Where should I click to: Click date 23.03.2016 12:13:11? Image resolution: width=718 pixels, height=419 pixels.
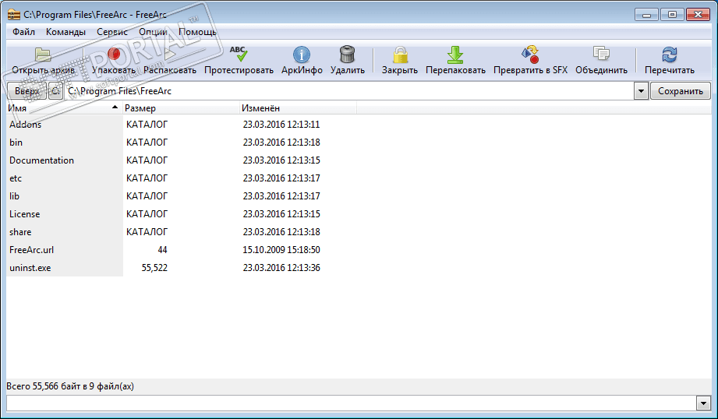pos(281,125)
